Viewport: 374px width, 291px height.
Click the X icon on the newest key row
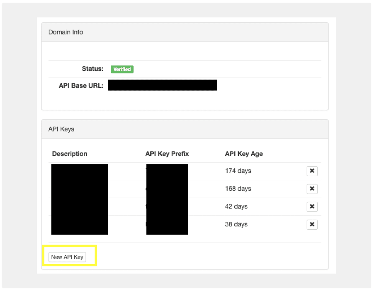click(x=312, y=224)
